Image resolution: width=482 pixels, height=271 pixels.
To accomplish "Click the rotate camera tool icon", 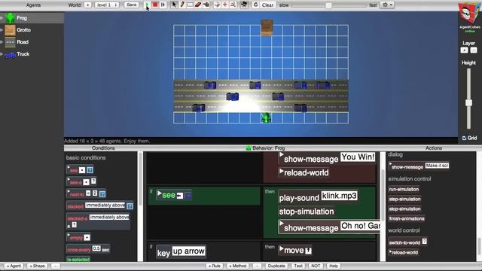I will coord(217,5).
